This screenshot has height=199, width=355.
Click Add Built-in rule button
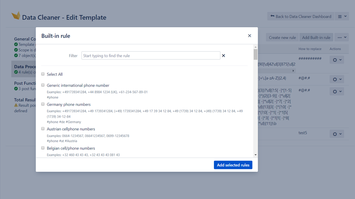316,38
